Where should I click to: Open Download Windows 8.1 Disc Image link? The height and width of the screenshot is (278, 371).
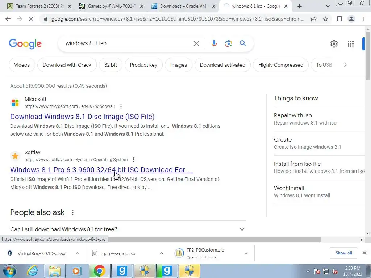82,117
